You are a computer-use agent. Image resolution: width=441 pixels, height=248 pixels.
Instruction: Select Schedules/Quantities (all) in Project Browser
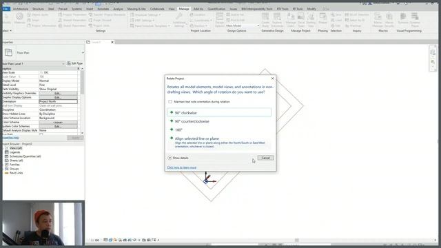(25, 156)
